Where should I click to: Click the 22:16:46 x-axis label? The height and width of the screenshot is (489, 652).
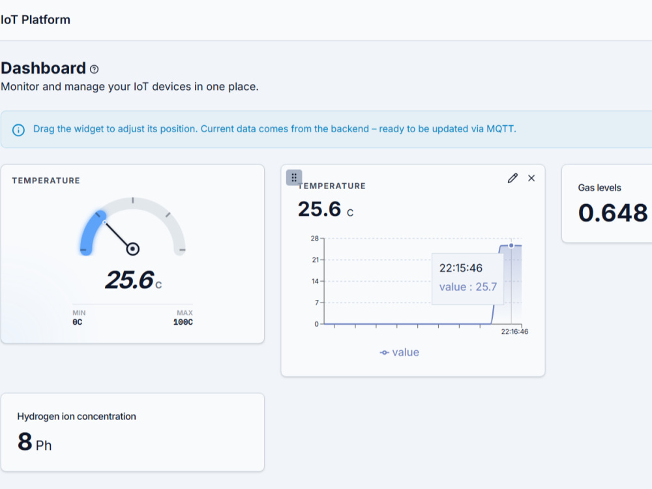pyautogui.click(x=514, y=331)
